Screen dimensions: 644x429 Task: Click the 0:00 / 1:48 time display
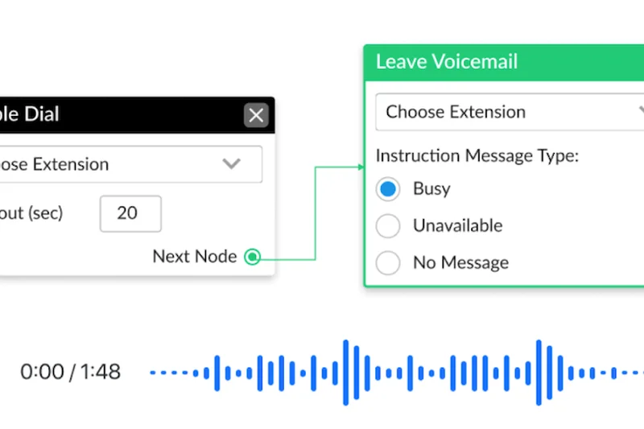click(x=70, y=372)
